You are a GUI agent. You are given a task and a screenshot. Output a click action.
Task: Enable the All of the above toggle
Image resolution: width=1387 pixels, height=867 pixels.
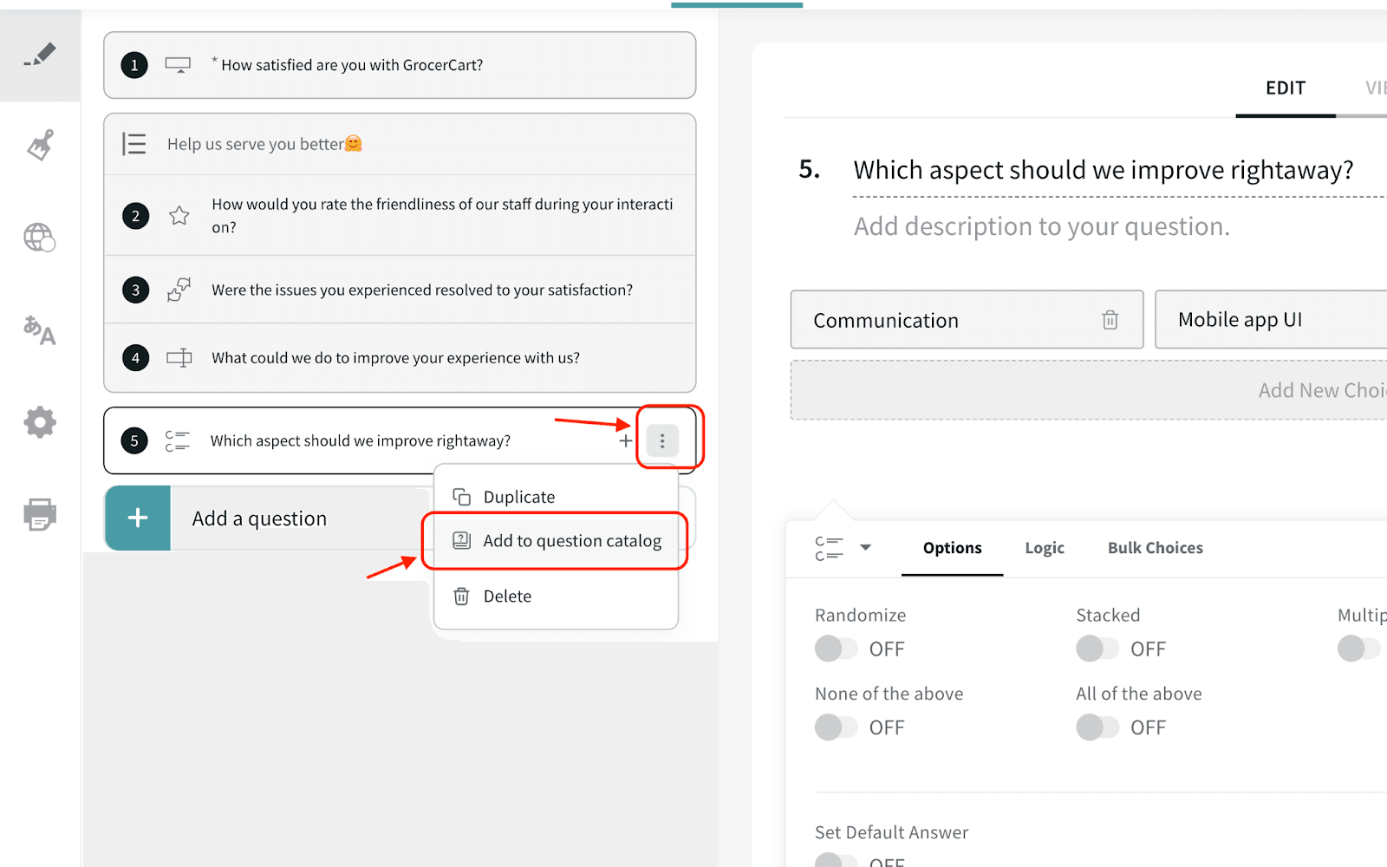(x=1097, y=727)
